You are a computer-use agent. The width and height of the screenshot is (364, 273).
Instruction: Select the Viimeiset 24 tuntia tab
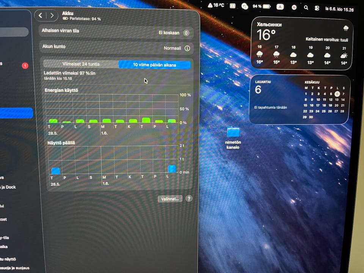tap(81, 64)
